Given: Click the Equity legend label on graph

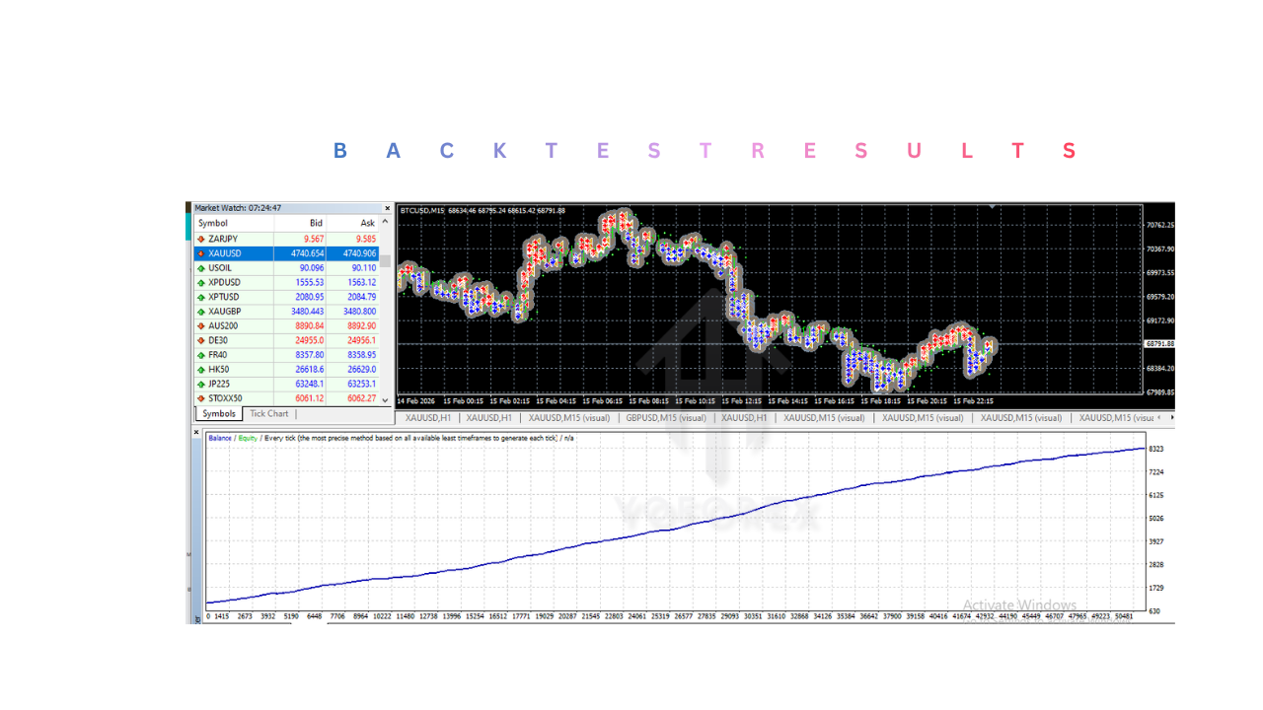Looking at the screenshot, I should tap(247, 437).
